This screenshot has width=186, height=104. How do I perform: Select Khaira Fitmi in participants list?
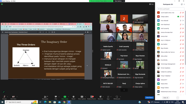click(x=171, y=84)
